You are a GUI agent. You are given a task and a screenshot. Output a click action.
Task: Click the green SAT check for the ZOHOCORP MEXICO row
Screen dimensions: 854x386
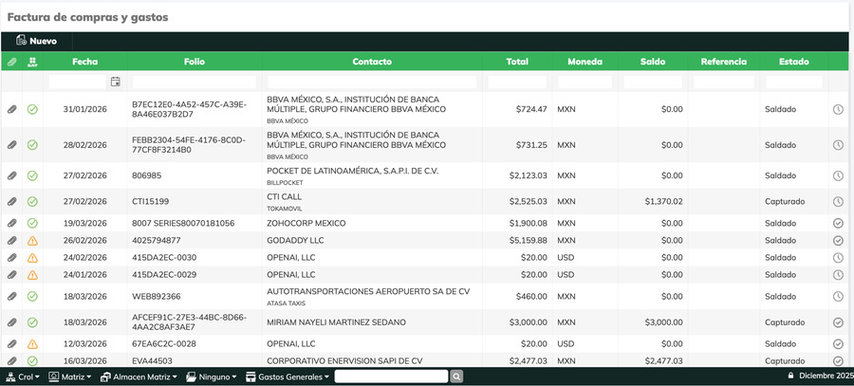32,223
